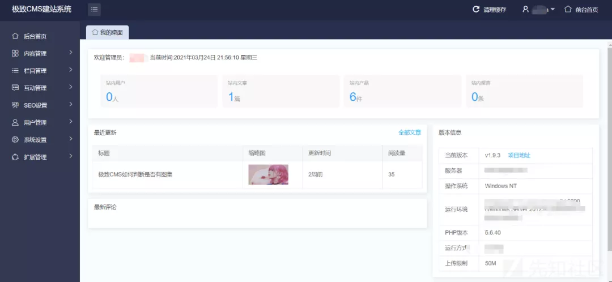Click the 清理缓存 button text
This screenshot has height=282, width=612.
click(495, 10)
